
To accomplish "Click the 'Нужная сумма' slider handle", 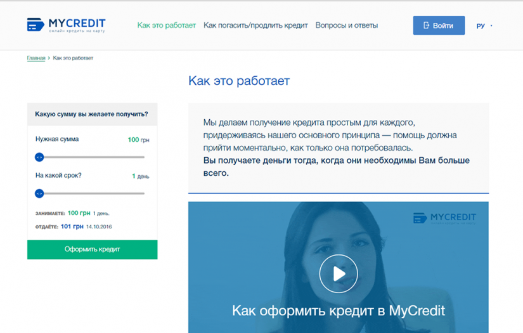I will [x=39, y=157].
